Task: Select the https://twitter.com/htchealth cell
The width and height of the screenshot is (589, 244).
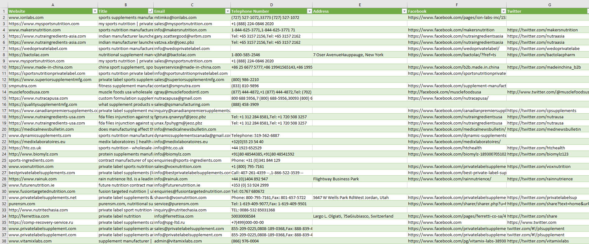Action: coord(548,148)
